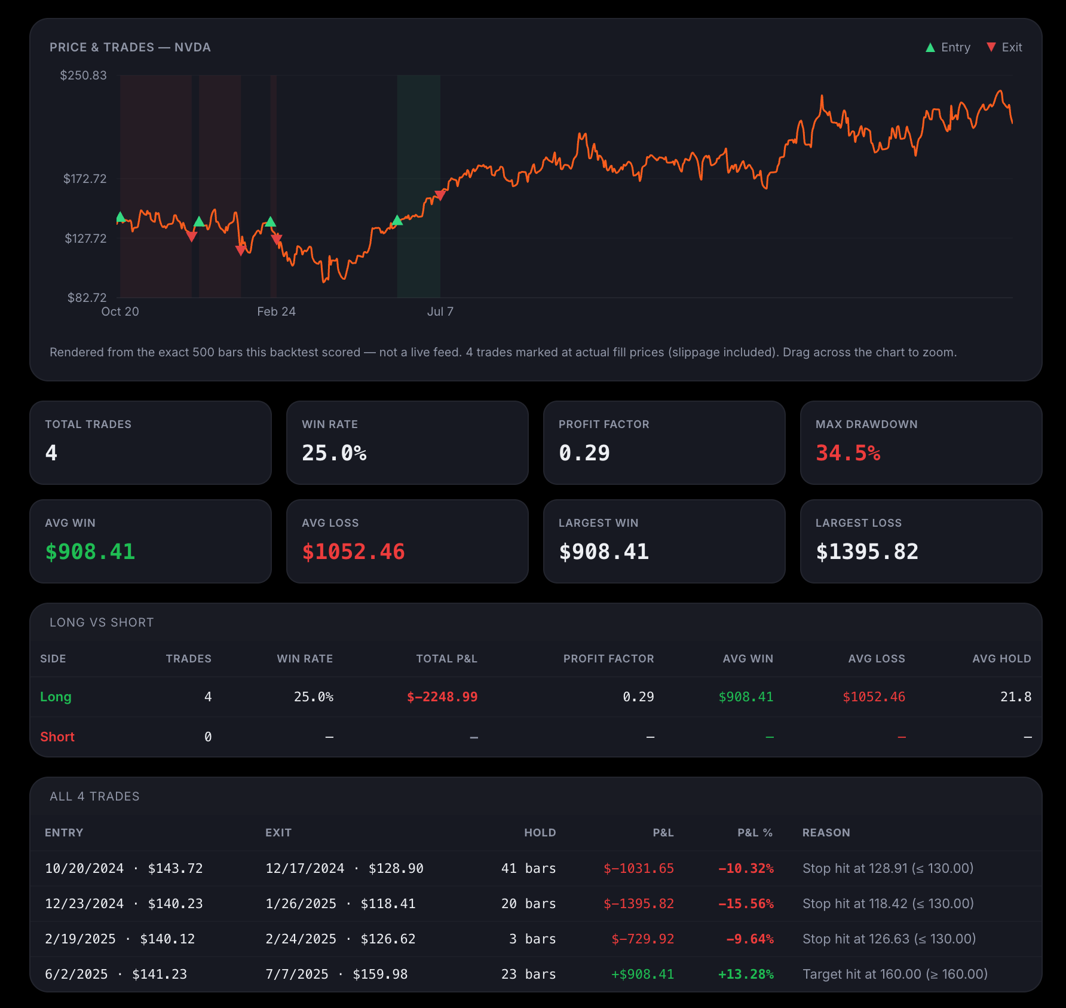The width and height of the screenshot is (1066, 1008).
Task: Click the AVG HOLD column header
Action: tap(1001, 658)
